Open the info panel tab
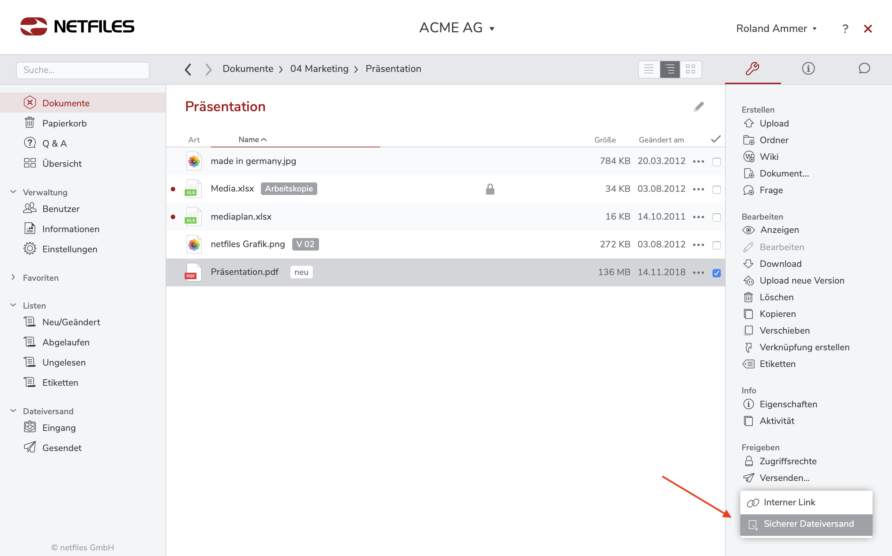This screenshot has width=892, height=556. pos(808,69)
